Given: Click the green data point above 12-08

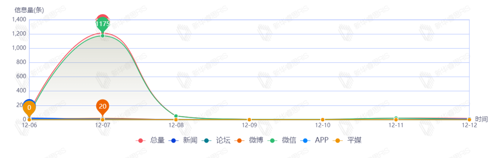Looking at the screenshot, I should point(176,116).
